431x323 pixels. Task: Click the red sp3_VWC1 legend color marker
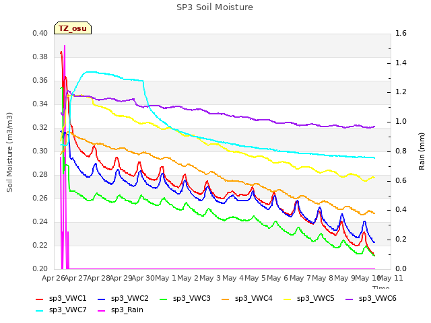[40, 299]
